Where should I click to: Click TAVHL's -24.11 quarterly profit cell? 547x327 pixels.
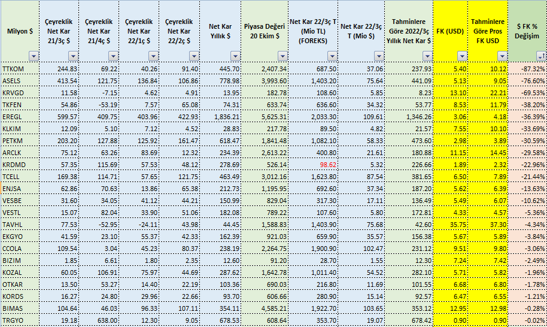(x=139, y=225)
